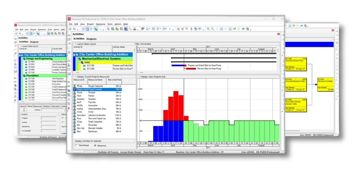The height and width of the screenshot is (172, 356).
Task: Click the Project Controls resource person icon
Action: tap(75, 89)
